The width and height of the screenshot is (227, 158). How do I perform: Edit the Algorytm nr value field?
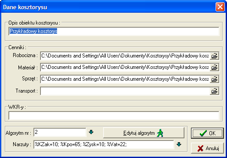[60, 133]
